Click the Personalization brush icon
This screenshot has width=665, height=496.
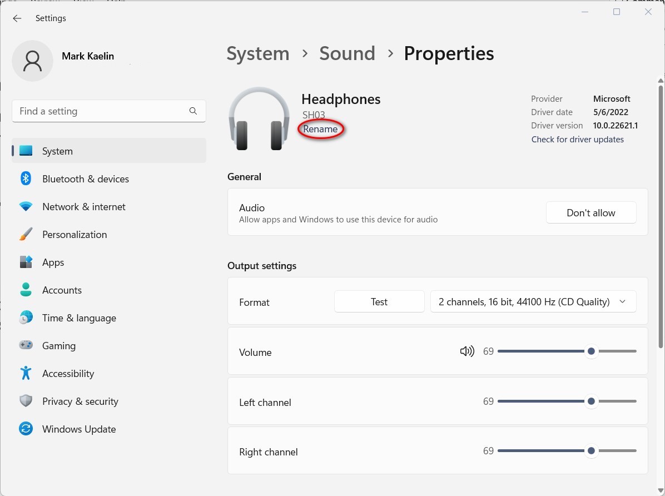click(x=26, y=234)
